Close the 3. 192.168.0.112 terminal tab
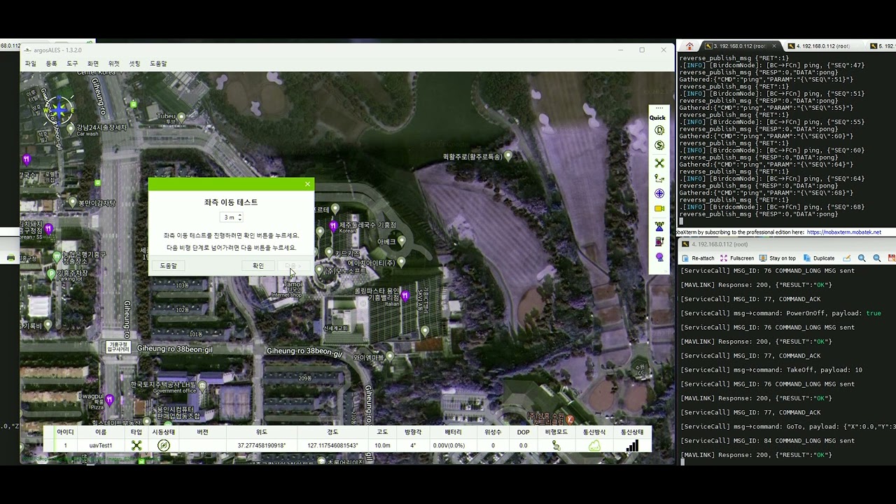Viewport: 896px width, 504px height. tap(773, 46)
